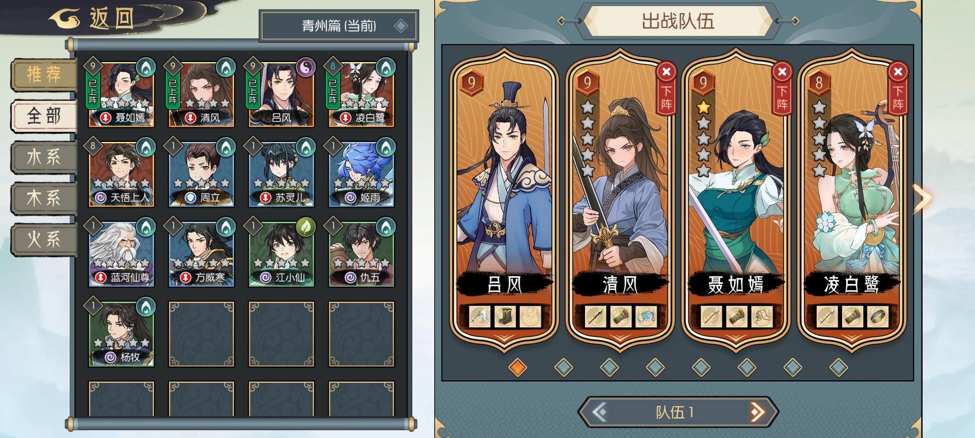Switch to the 水系 filter tab
The height and width of the screenshot is (438, 975).
point(44,157)
